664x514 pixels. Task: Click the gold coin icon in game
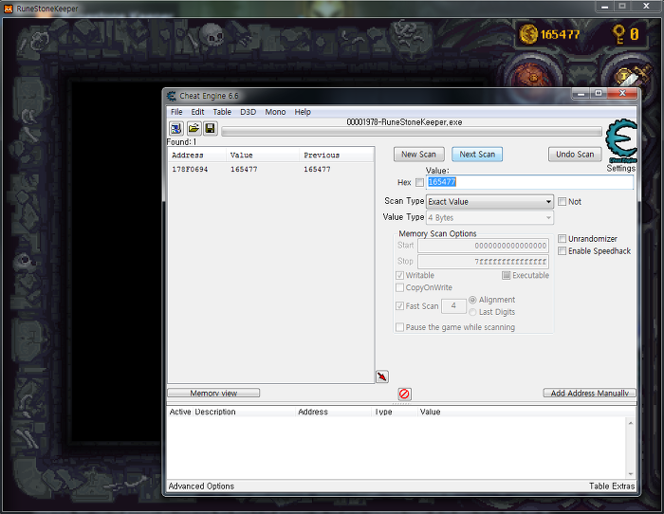pos(528,34)
